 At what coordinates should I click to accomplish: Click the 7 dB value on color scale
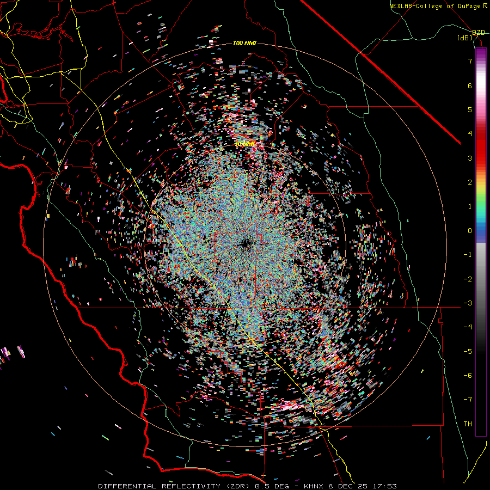tap(470, 61)
